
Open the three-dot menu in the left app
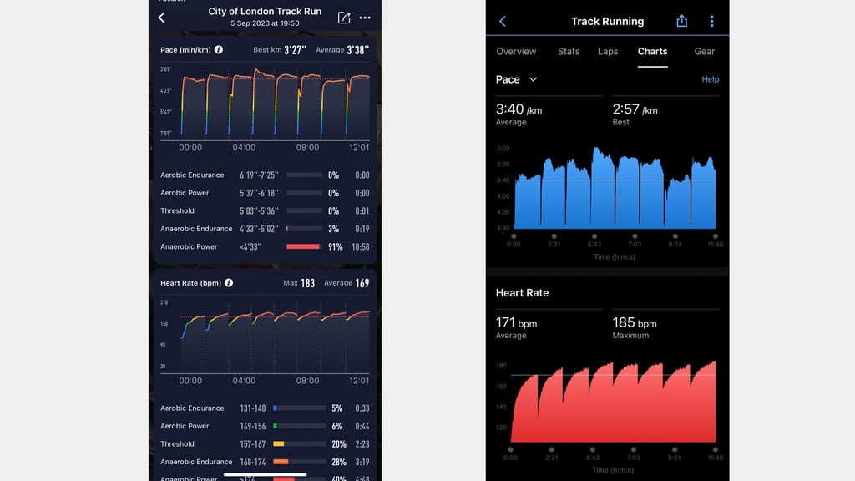(x=365, y=18)
